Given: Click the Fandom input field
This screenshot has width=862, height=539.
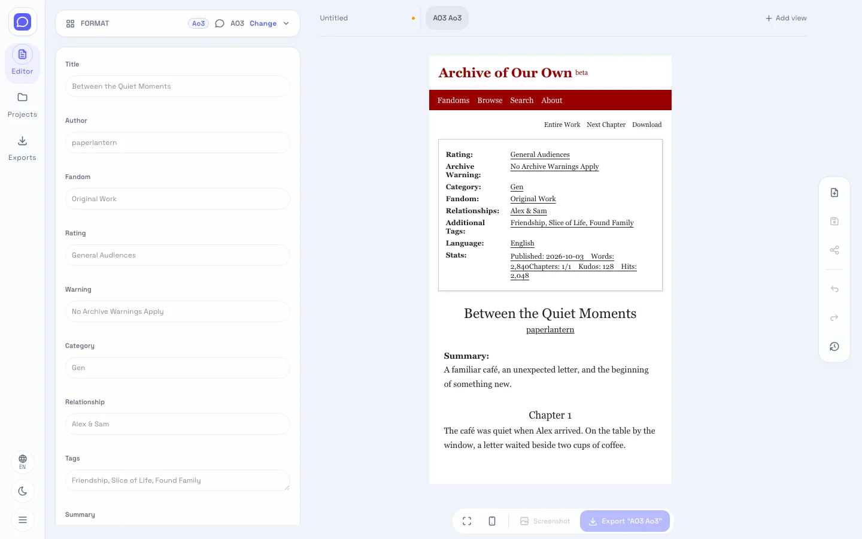Looking at the screenshot, I should tap(178, 199).
